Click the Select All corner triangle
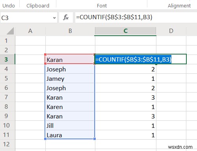 coord(11,31)
